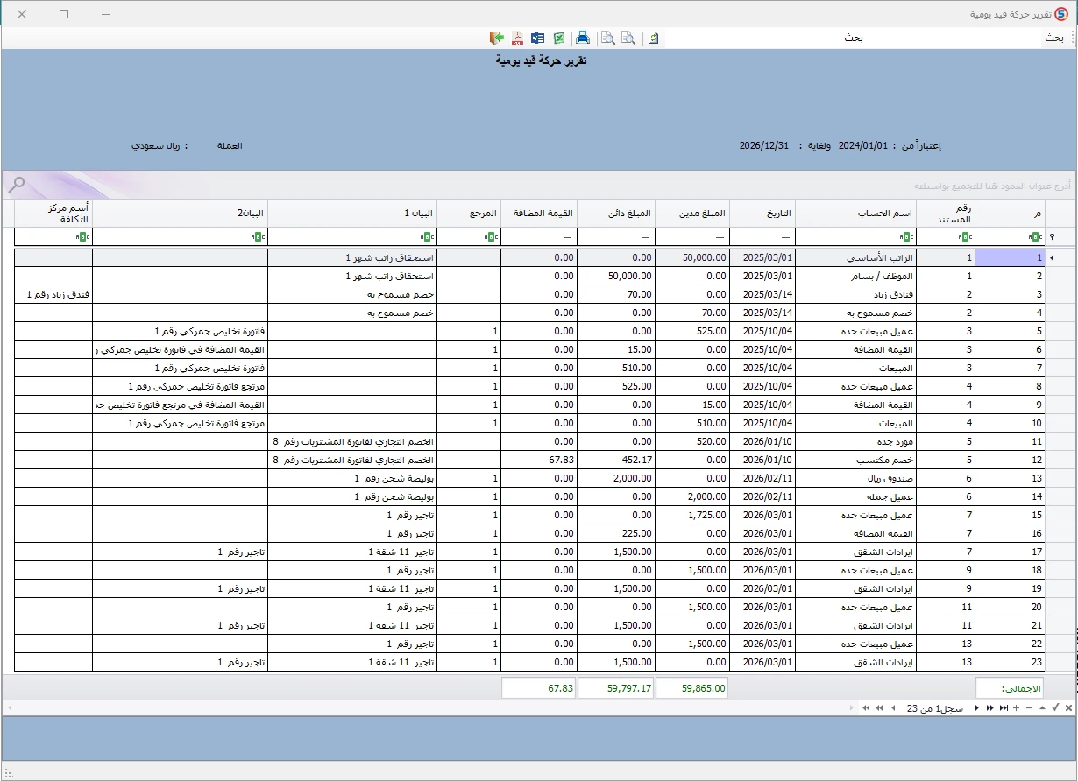Export report to Excel spreadsheet
The height and width of the screenshot is (781, 1078).
pyautogui.click(x=558, y=38)
